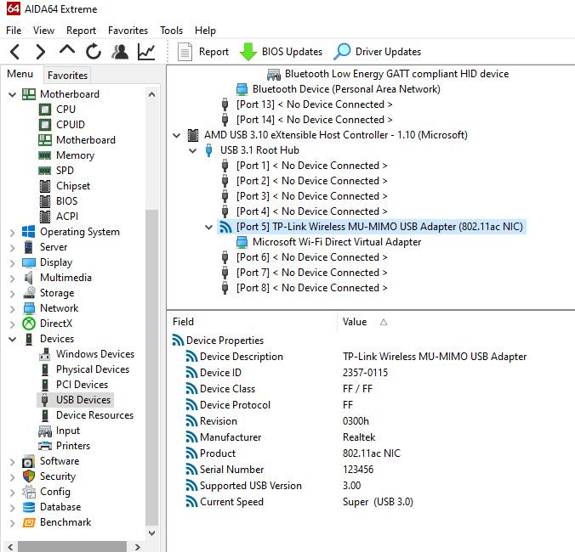Click the Printers icon in sidebar

coord(45,446)
